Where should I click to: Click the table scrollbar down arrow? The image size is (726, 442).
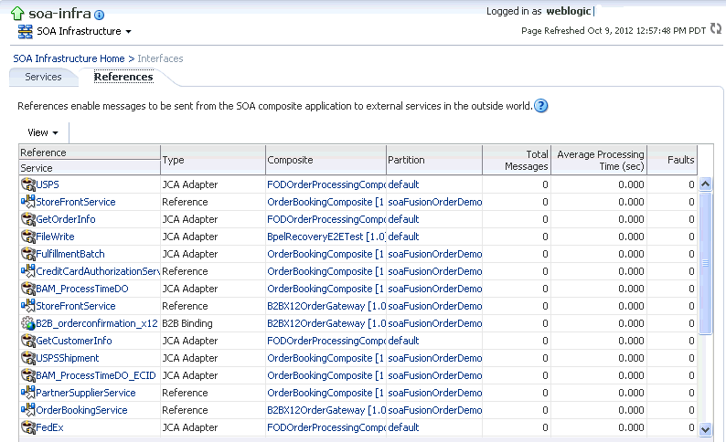705,429
